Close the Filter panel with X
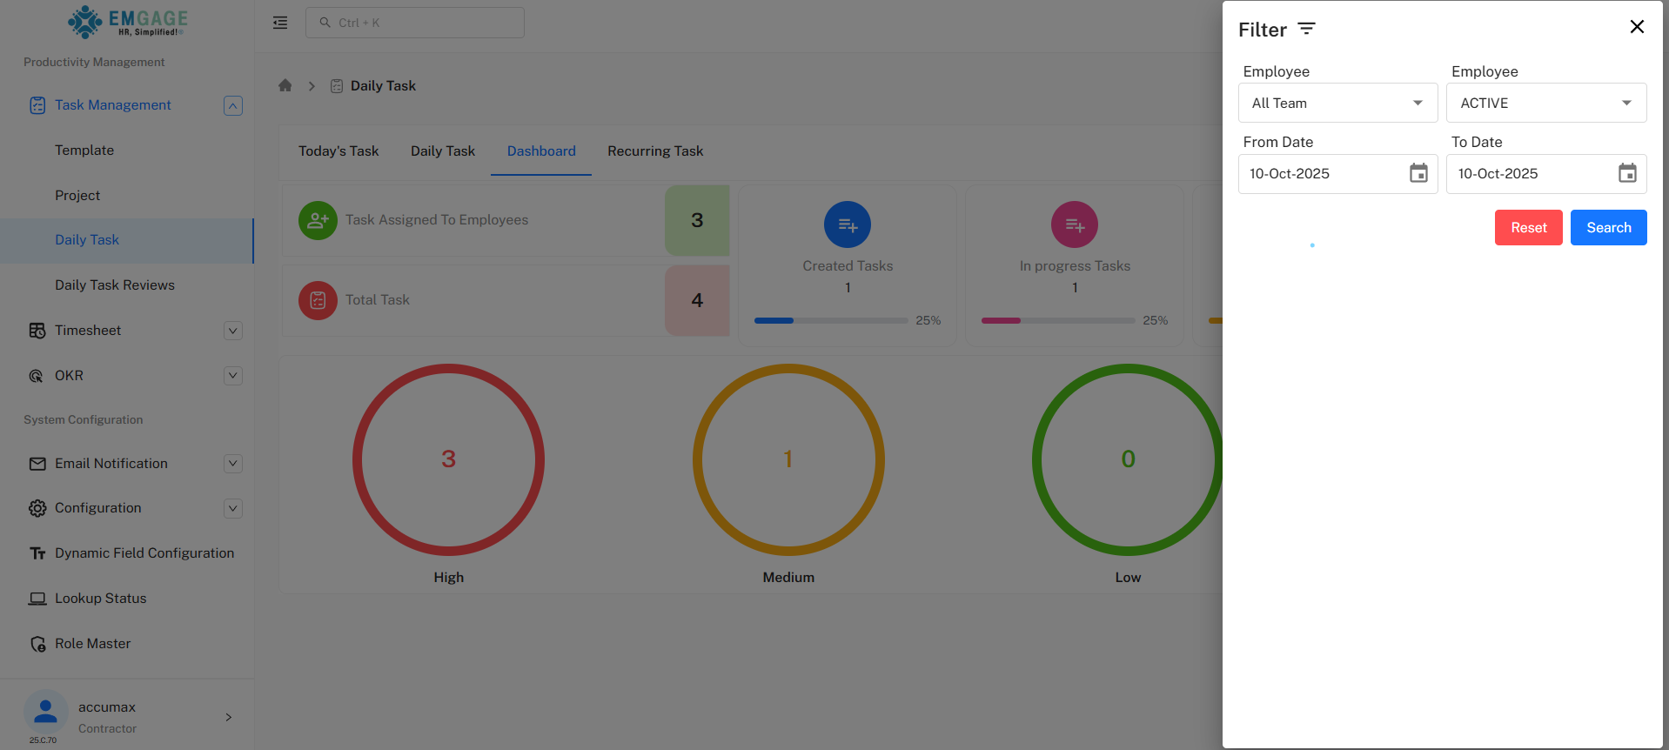 1637,27
